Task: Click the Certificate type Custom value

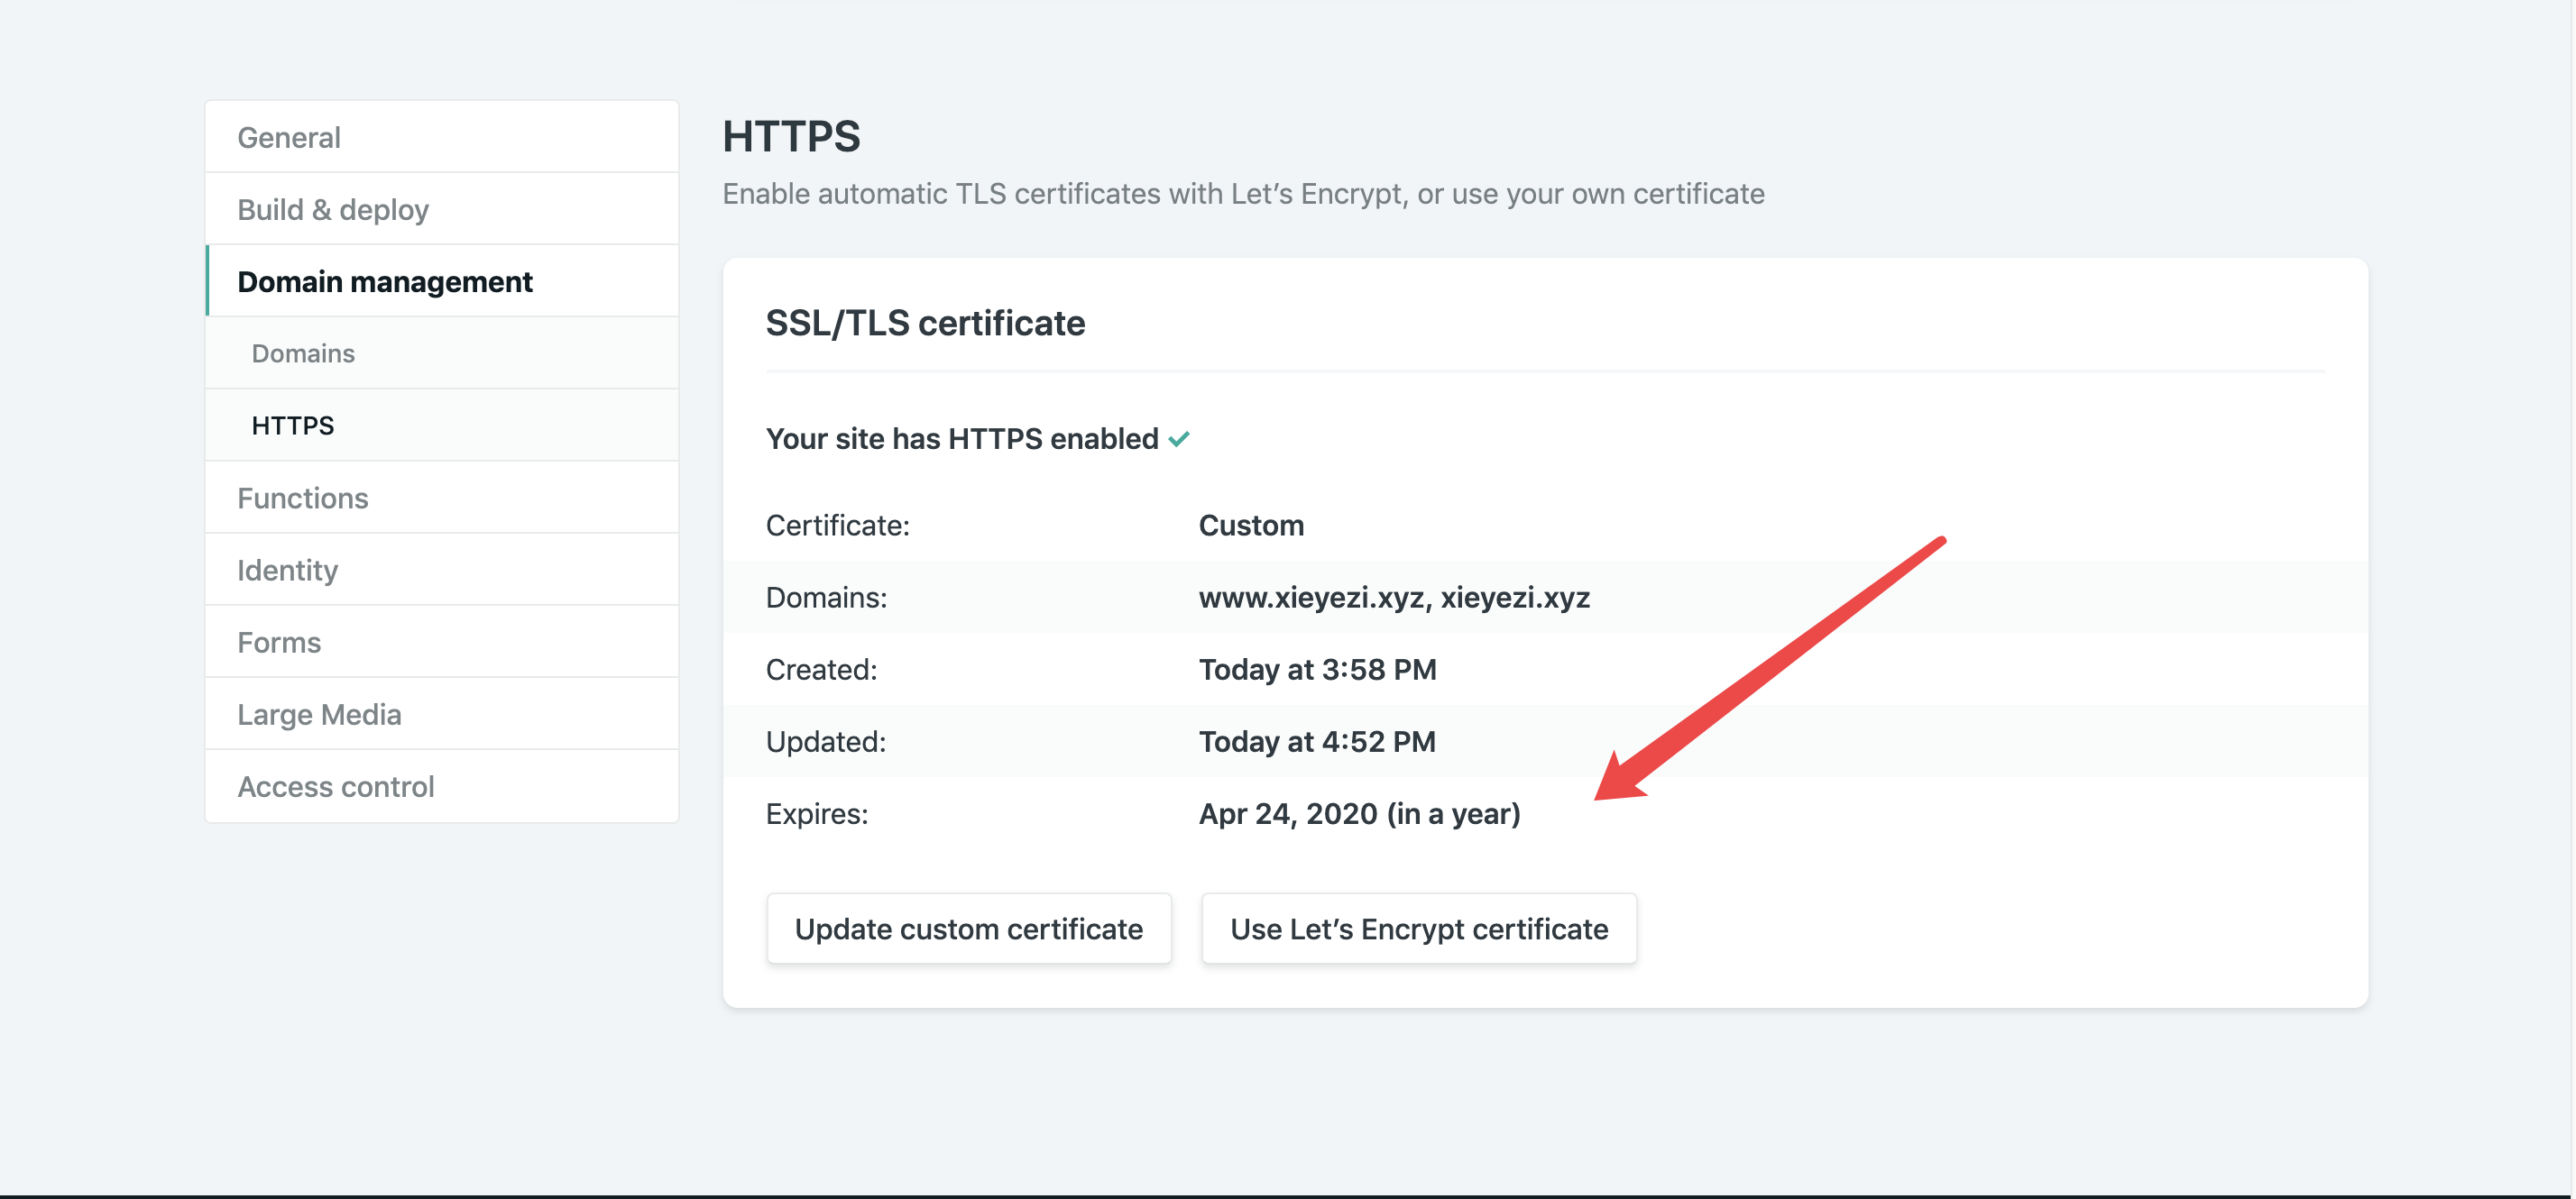Action: tap(1251, 526)
